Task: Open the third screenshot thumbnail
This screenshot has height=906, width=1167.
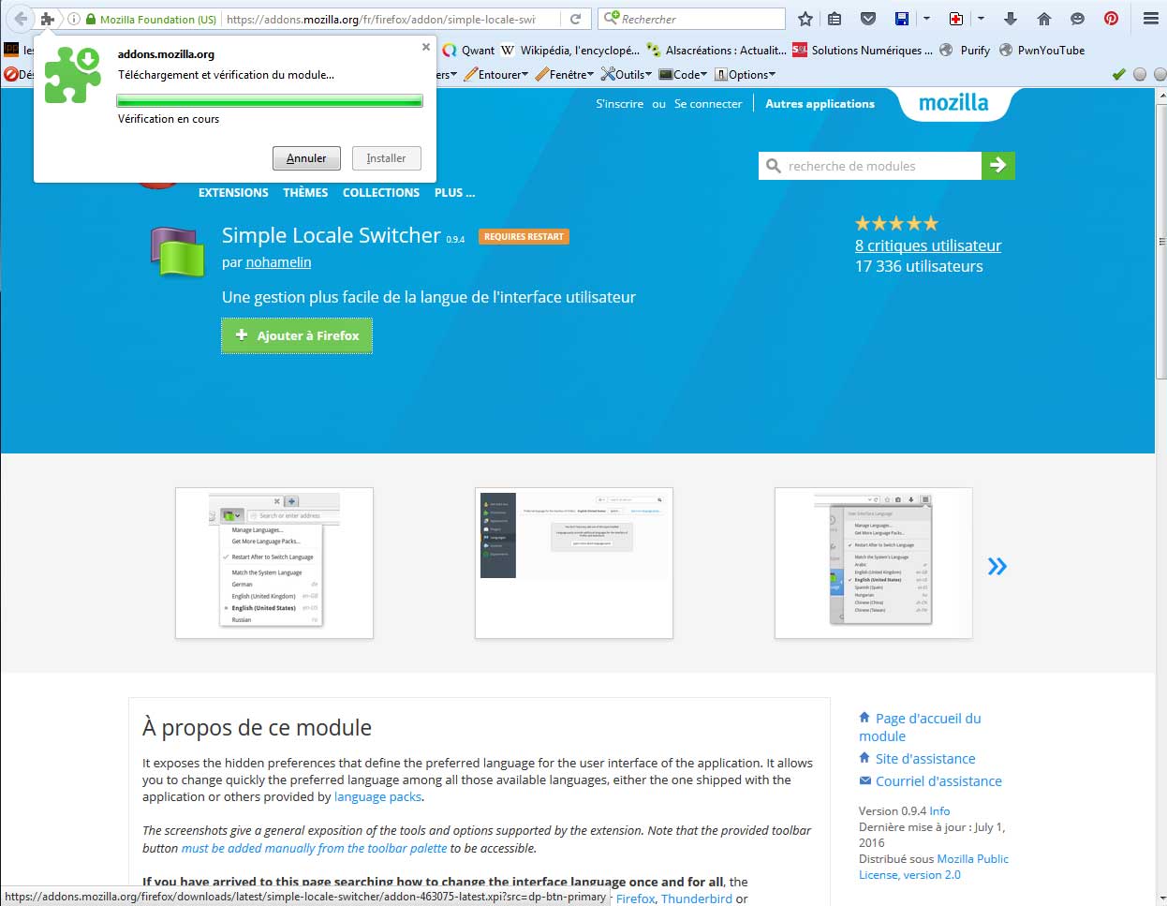Action: [x=874, y=563]
